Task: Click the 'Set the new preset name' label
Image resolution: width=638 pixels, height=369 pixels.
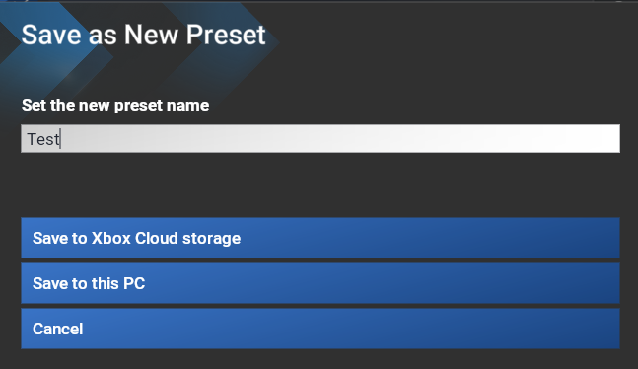Action: tap(115, 106)
